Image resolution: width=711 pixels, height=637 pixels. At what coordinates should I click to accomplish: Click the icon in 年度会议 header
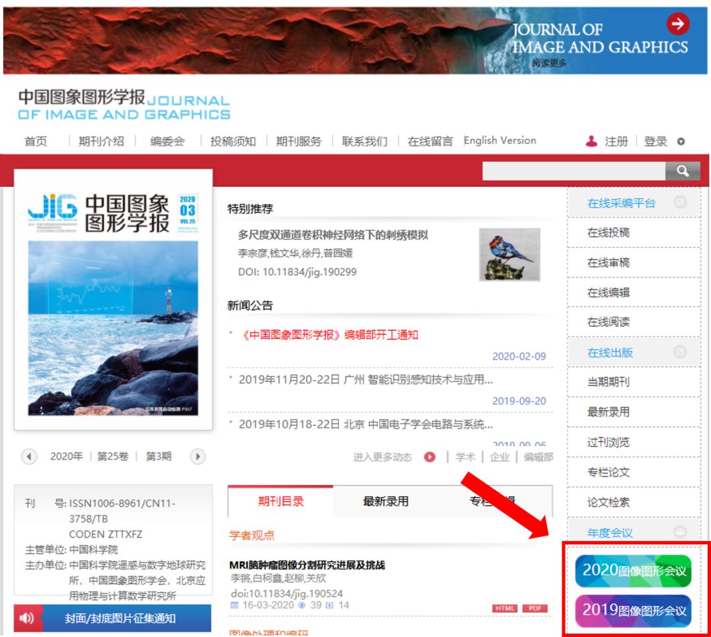point(679,531)
